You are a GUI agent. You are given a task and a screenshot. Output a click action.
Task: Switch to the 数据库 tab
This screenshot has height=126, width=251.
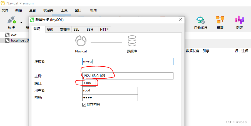(65, 29)
